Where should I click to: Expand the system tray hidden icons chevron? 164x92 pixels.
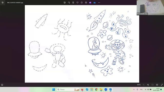(134, 89)
